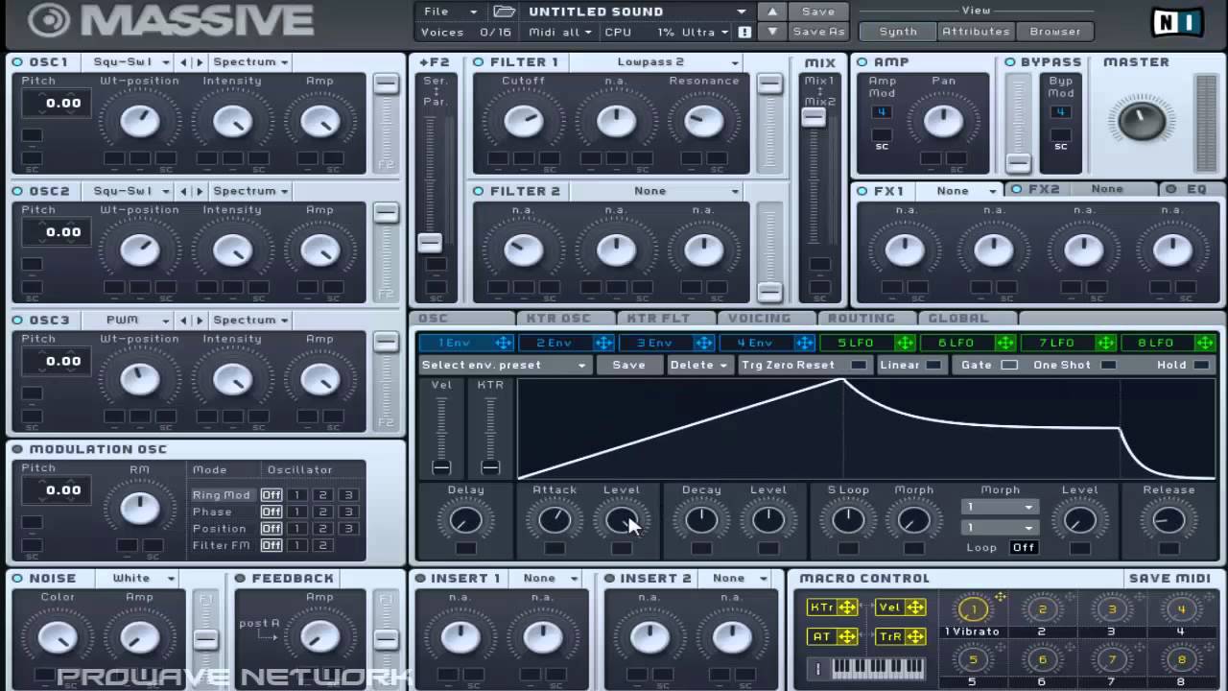1228x691 pixels.
Task: Switch to the ROUTING tab
Action: pyautogui.click(x=866, y=318)
